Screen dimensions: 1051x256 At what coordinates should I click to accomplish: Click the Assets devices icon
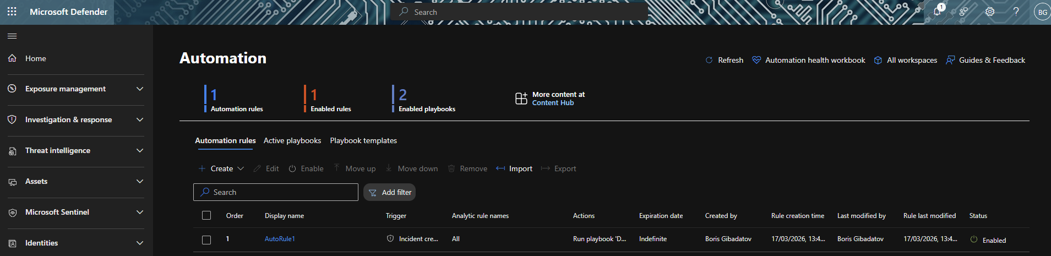(x=12, y=182)
